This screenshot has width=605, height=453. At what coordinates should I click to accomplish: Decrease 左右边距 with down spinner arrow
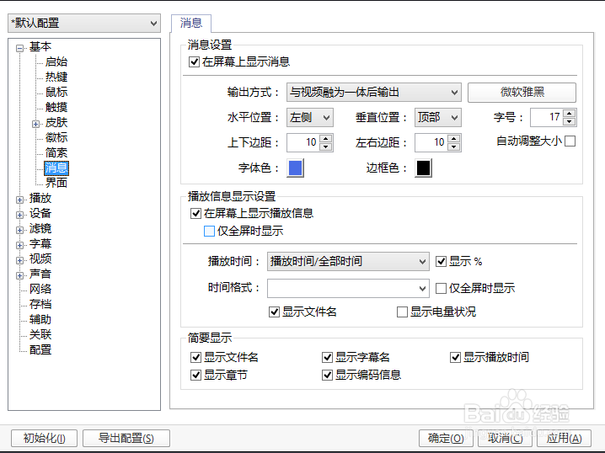(x=454, y=147)
